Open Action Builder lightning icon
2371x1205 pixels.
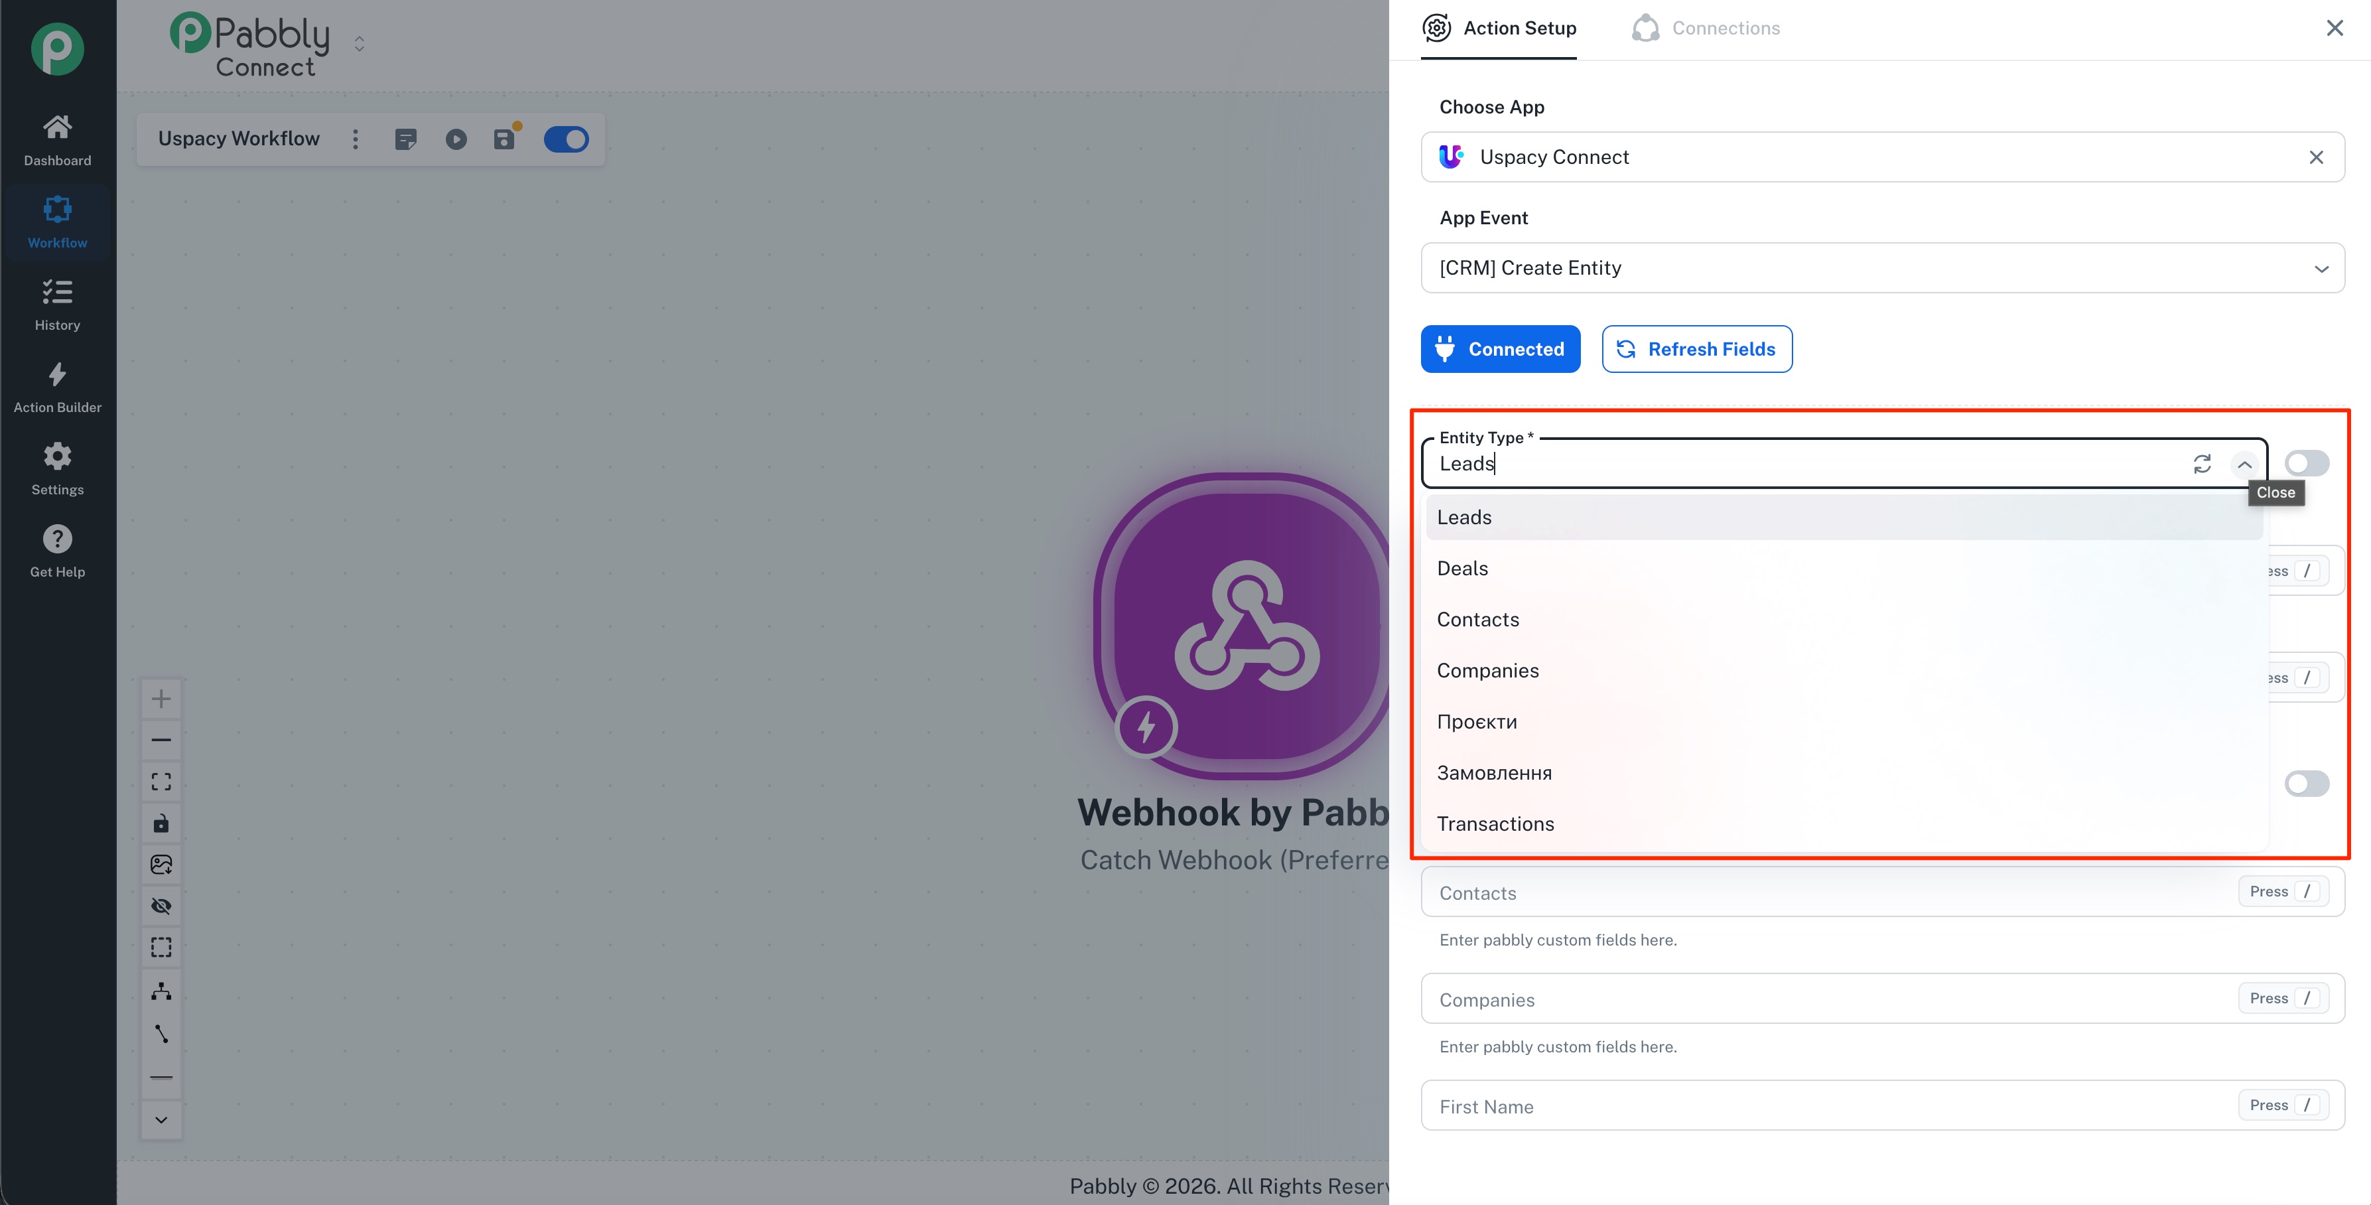[x=57, y=375]
